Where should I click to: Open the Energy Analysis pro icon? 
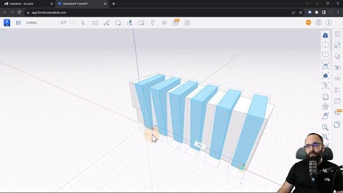pos(176,23)
